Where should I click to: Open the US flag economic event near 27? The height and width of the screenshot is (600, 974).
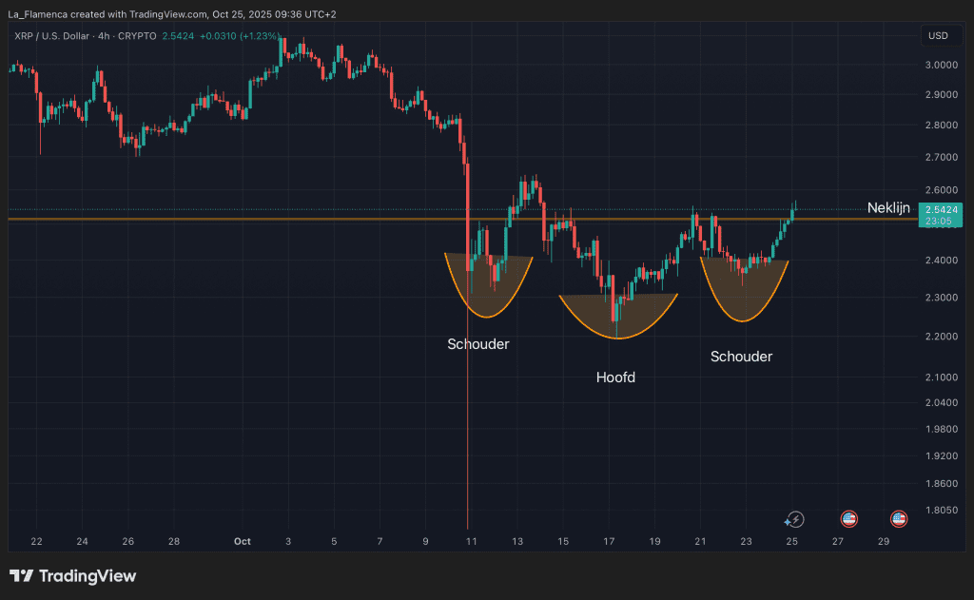pyautogui.click(x=848, y=519)
